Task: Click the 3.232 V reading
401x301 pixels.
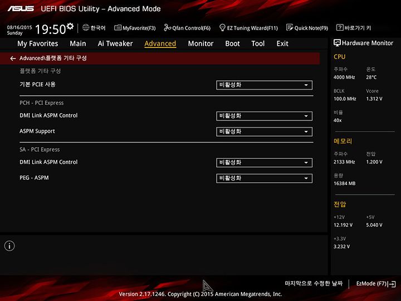Action: point(341,246)
